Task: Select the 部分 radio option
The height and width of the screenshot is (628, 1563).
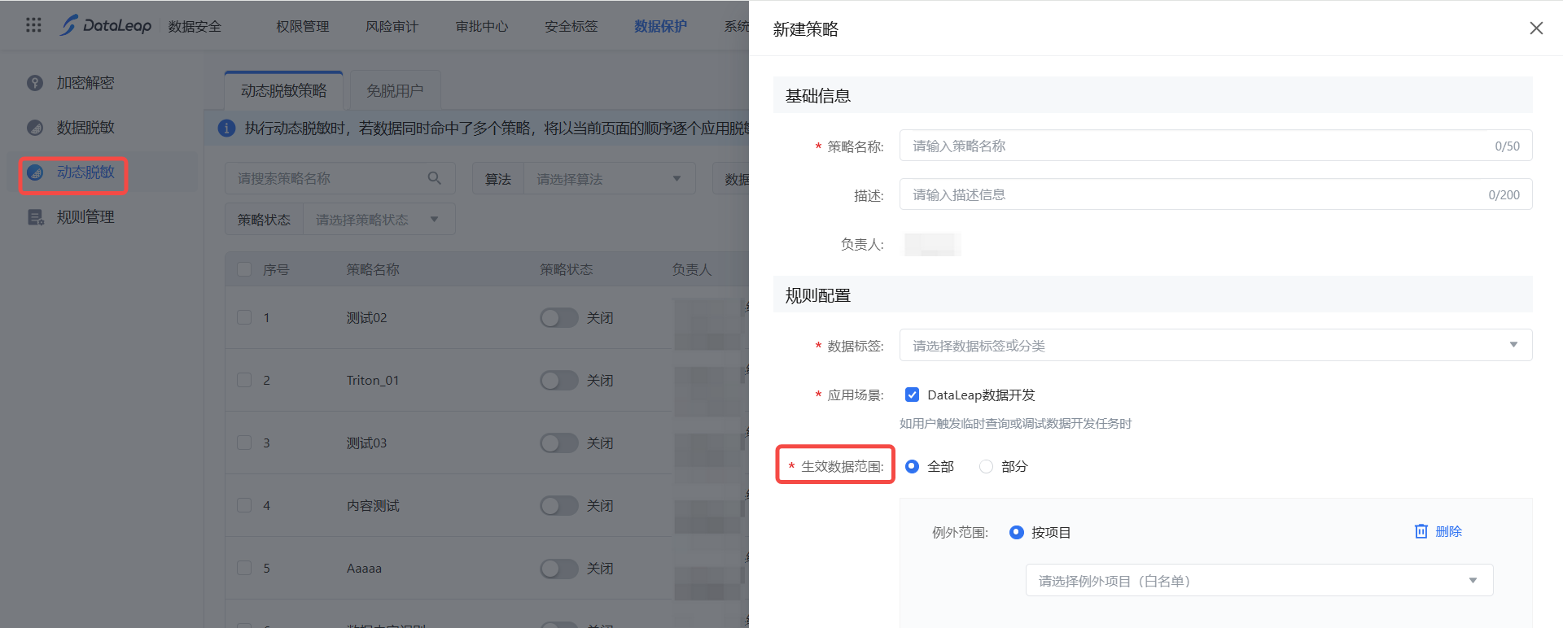Action: coord(986,466)
